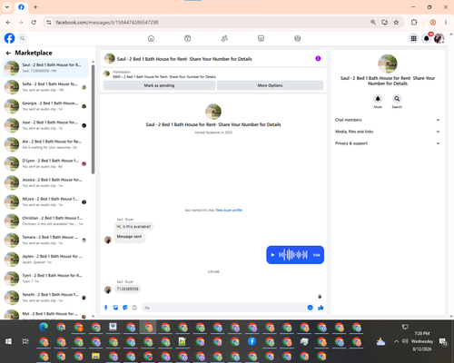Open Microsoft Edge from taskbar

(44, 328)
